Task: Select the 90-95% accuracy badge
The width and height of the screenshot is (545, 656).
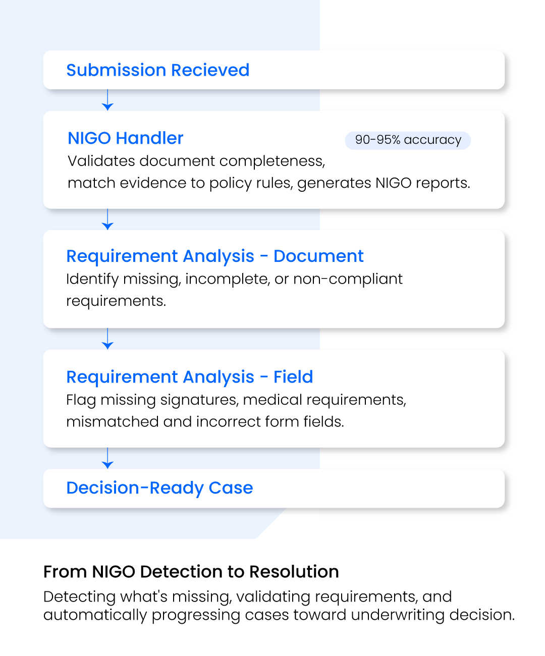Action: pyautogui.click(x=408, y=140)
